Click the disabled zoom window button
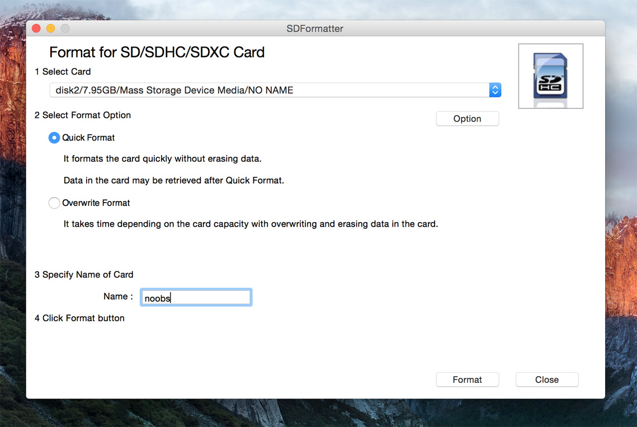This screenshot has height=427, width=637. pyautogui.click(x=65, y=29)
